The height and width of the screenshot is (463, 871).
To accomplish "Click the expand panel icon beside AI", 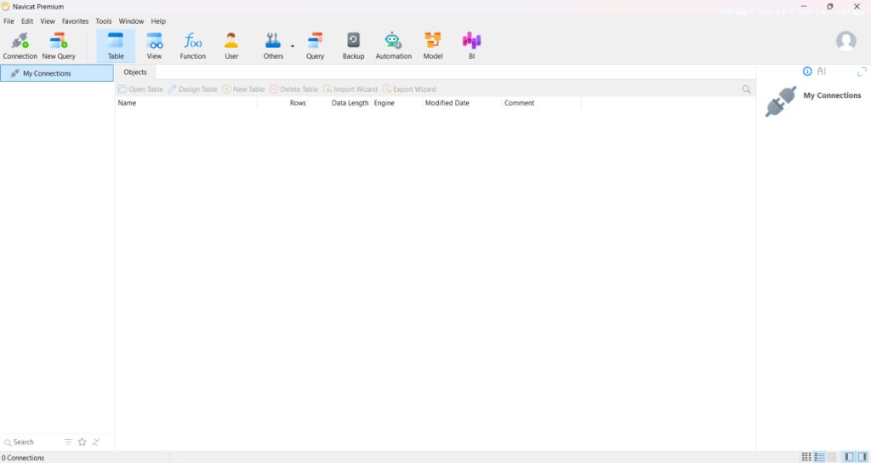I will [x=862, y=71].
